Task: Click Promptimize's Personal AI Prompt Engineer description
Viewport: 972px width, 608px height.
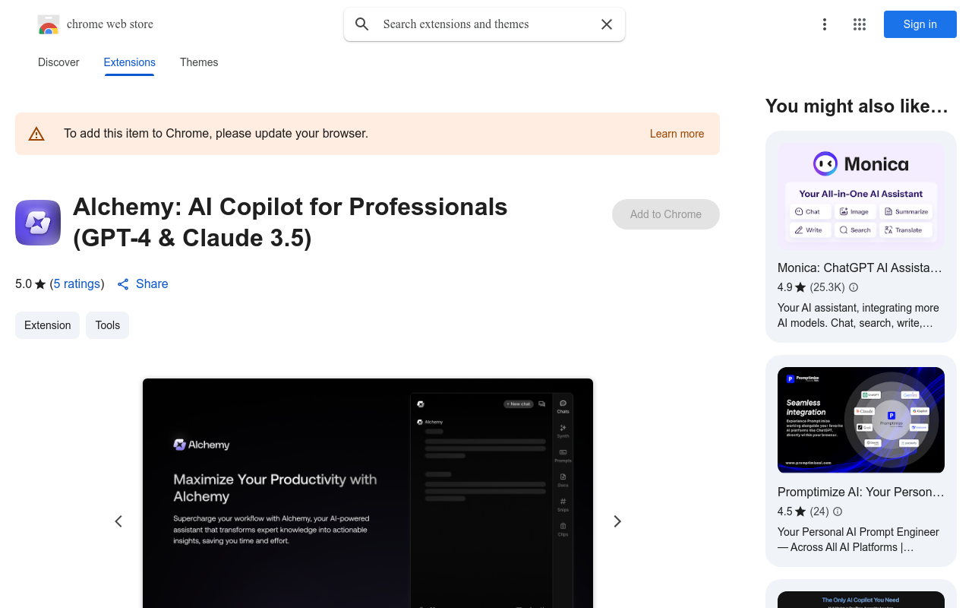Action: coord(858,540)
